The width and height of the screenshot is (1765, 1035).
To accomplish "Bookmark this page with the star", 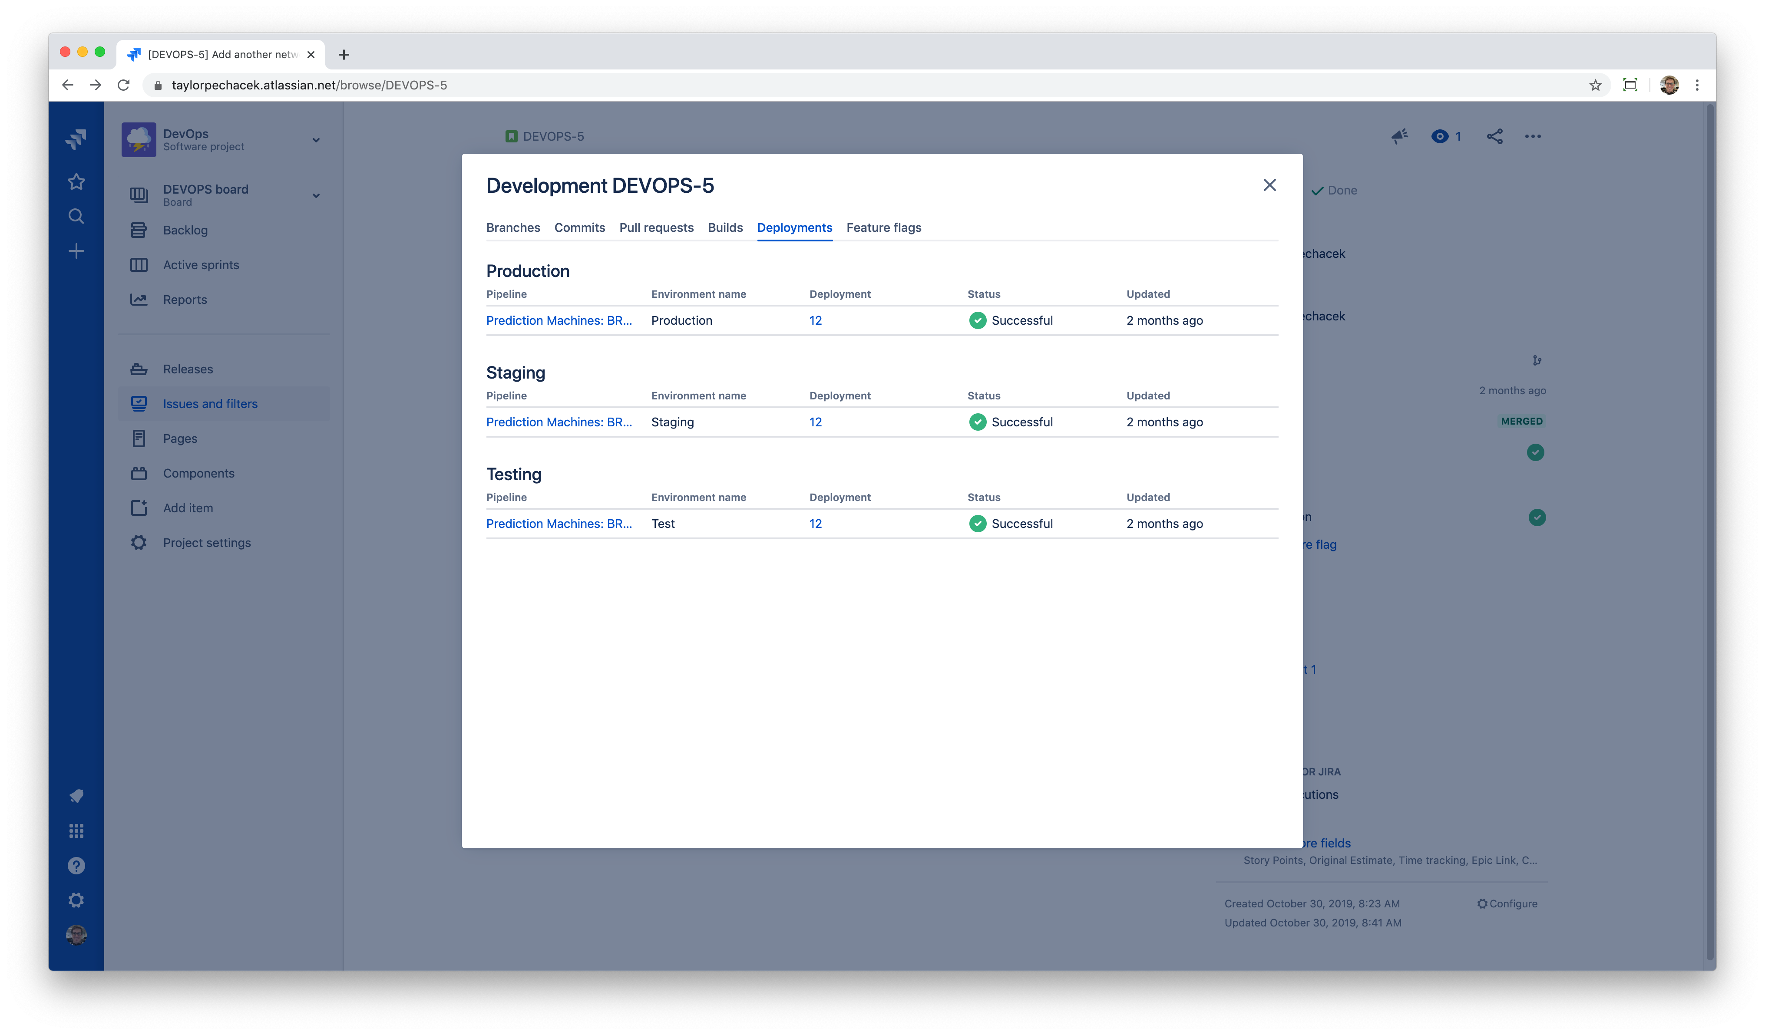I will pyautogui.click(x=1595, y=86).
